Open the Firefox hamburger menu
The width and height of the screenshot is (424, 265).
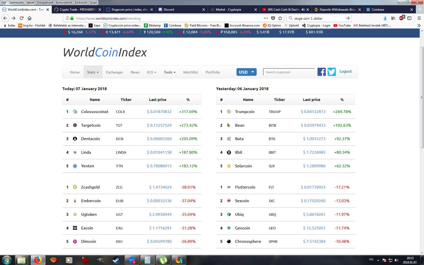click(419, 18)
